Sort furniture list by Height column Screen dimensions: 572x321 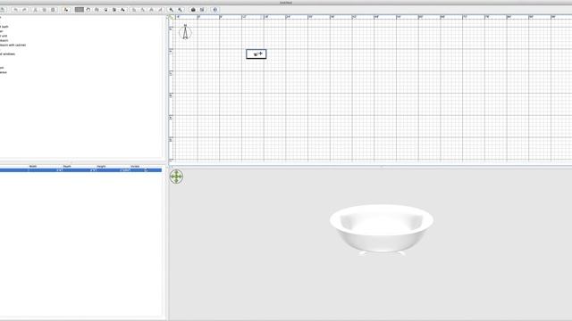coord(101,167)
